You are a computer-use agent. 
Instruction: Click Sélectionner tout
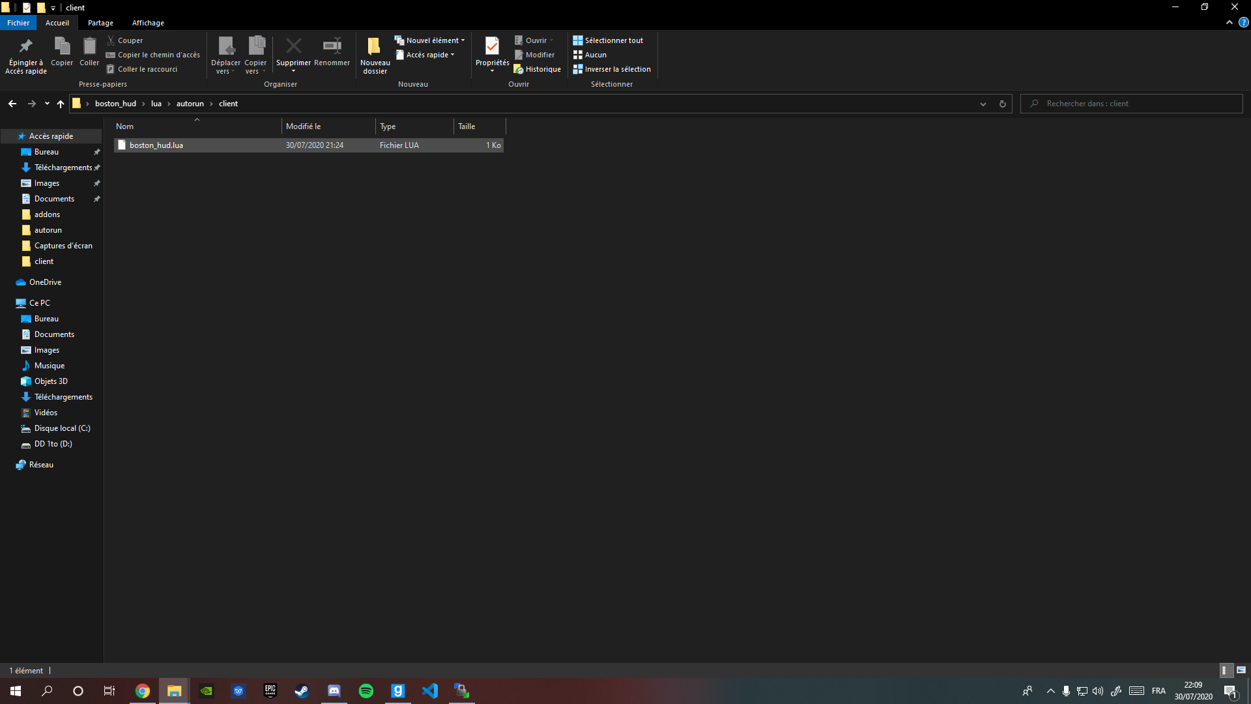click(x=608, y=40)
